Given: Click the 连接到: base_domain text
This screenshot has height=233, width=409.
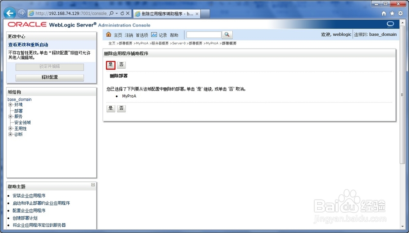Looking at the screenshot, I should (375, 34).
